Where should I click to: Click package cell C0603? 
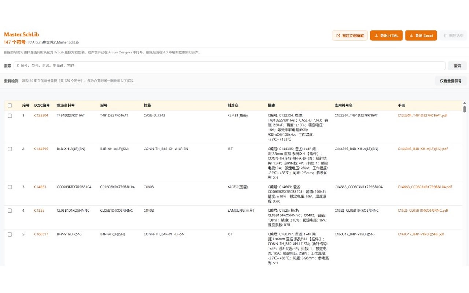click(x=149, y=187)
